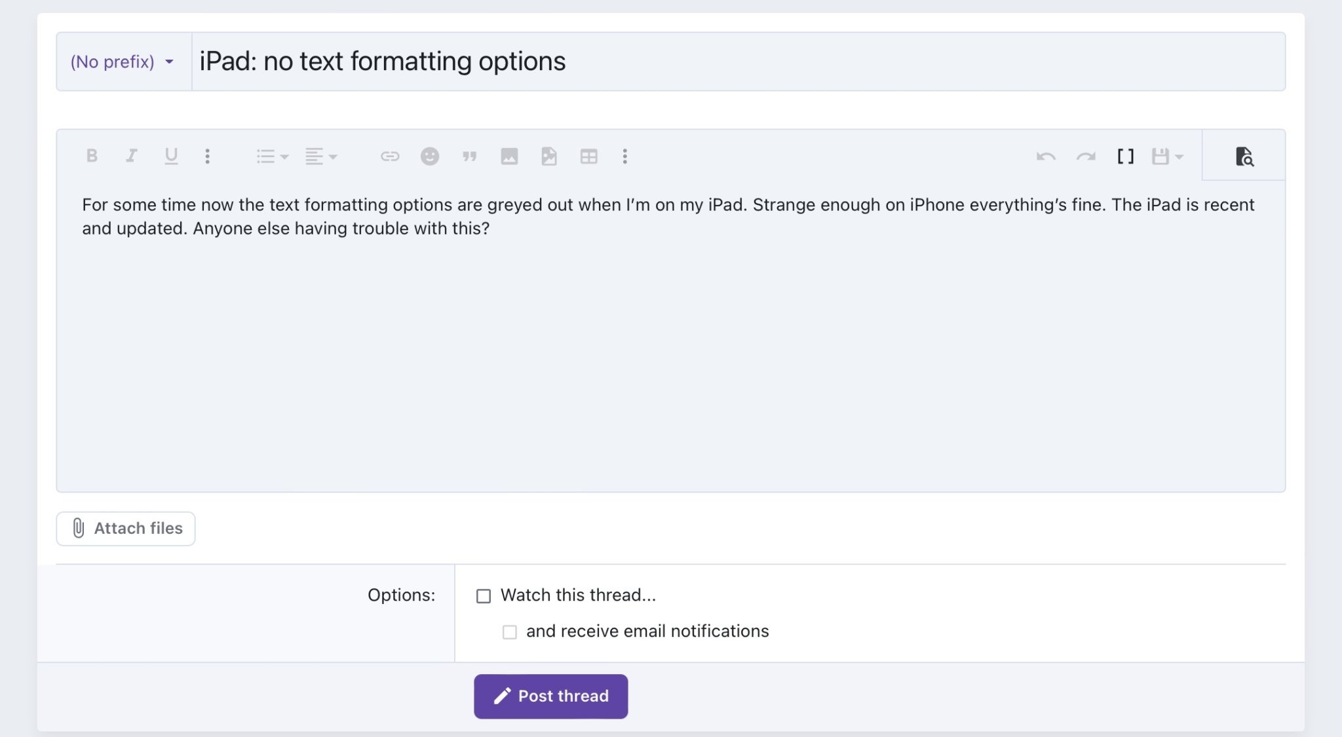Toggle BB code mode
Image resolution: width=1342 pixels, height=737 pixels.
[1125, 156]
